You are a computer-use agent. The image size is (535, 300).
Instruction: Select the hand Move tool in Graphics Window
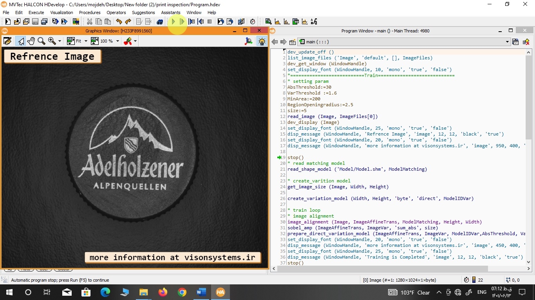point(31,41)
